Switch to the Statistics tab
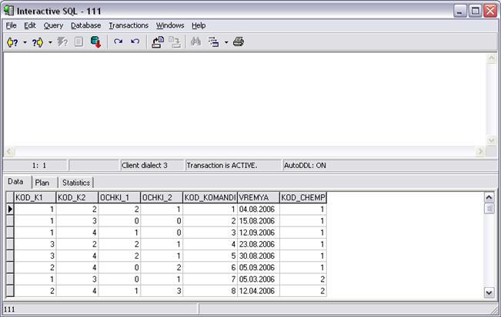 [x=75, y=183]
